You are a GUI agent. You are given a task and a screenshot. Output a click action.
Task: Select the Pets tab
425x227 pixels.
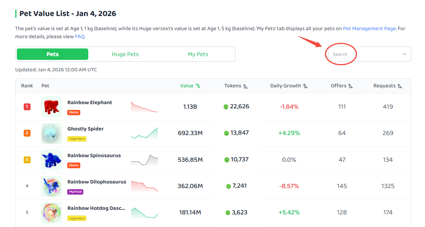point(53,54)
